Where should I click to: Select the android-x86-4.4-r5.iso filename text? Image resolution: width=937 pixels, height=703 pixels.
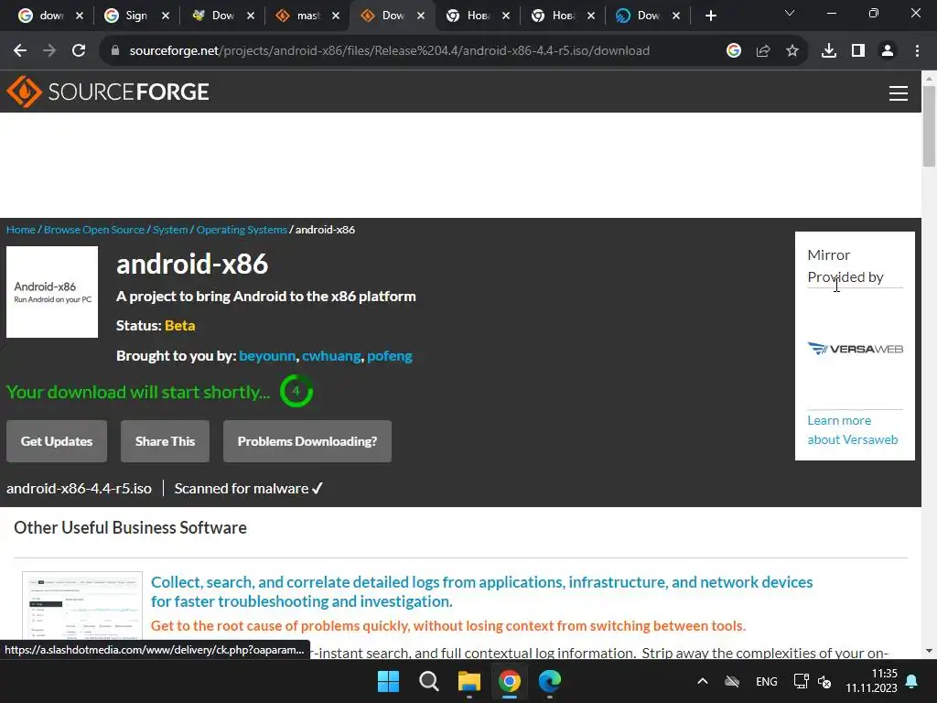point(79,489)
